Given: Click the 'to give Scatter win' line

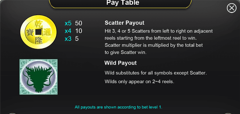Looking at the screenshot, I should click(126, 52).
